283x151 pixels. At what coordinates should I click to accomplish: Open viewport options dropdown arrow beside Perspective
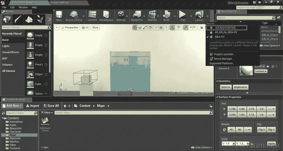(x=57, y=27)
